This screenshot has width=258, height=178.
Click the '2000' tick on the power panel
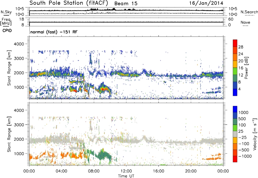tap(19, 73)
